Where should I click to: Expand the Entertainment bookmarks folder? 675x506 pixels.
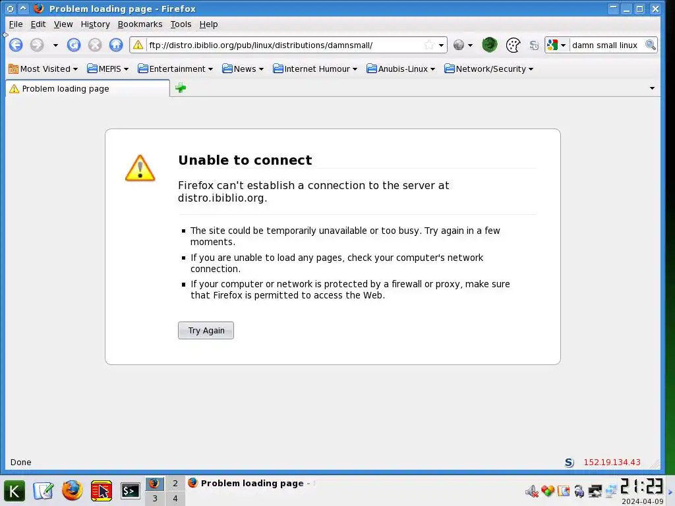coord(175,69)
